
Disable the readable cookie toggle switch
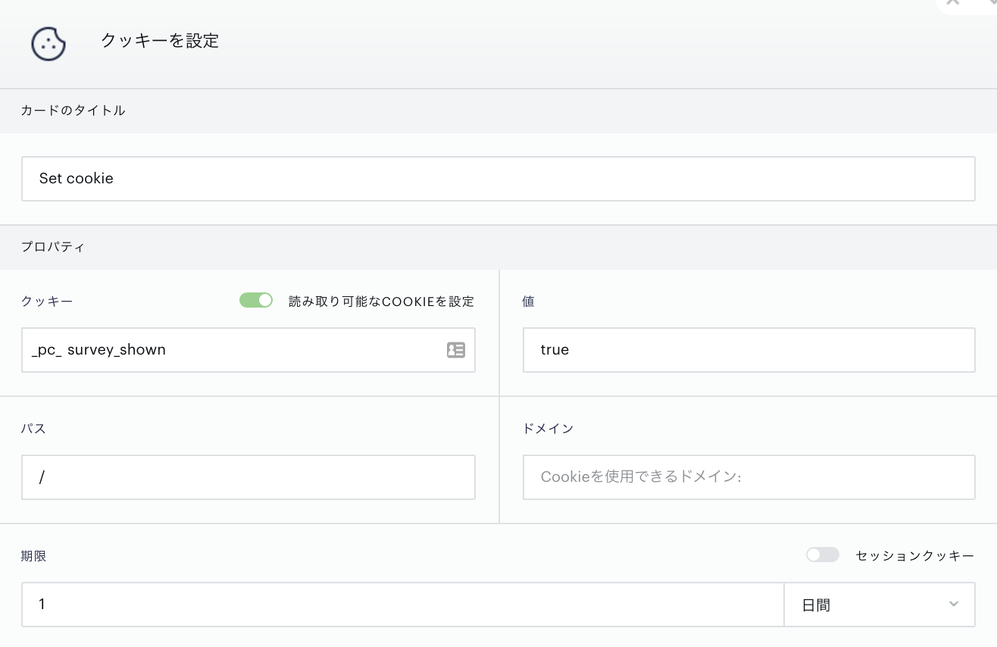[x=256, y=301]
